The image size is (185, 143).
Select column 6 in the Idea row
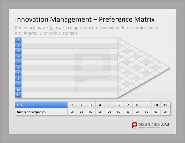(x=119, y=105)
